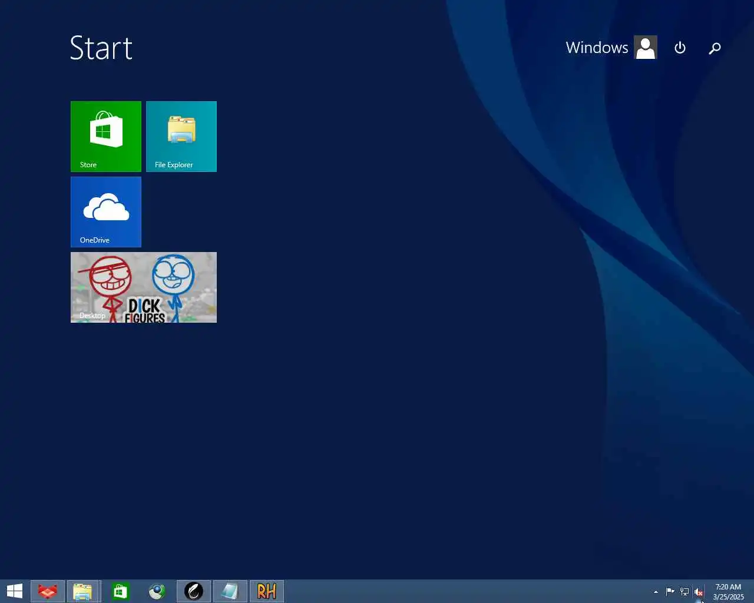Launch the Store app from taskbar
The image size is (754, 603).
[x=120, y=591]
